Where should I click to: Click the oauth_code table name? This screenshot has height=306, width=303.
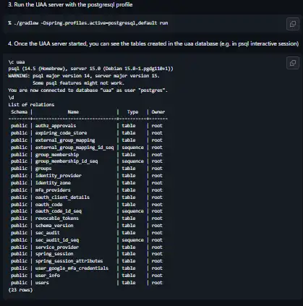[x=49, y=205]
